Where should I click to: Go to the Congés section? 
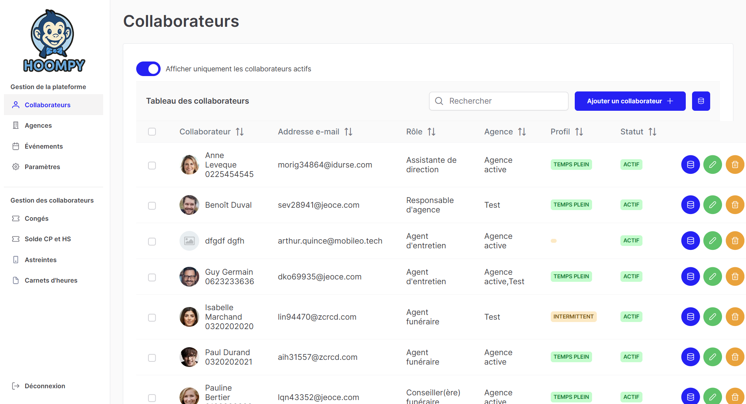point(37,218)
